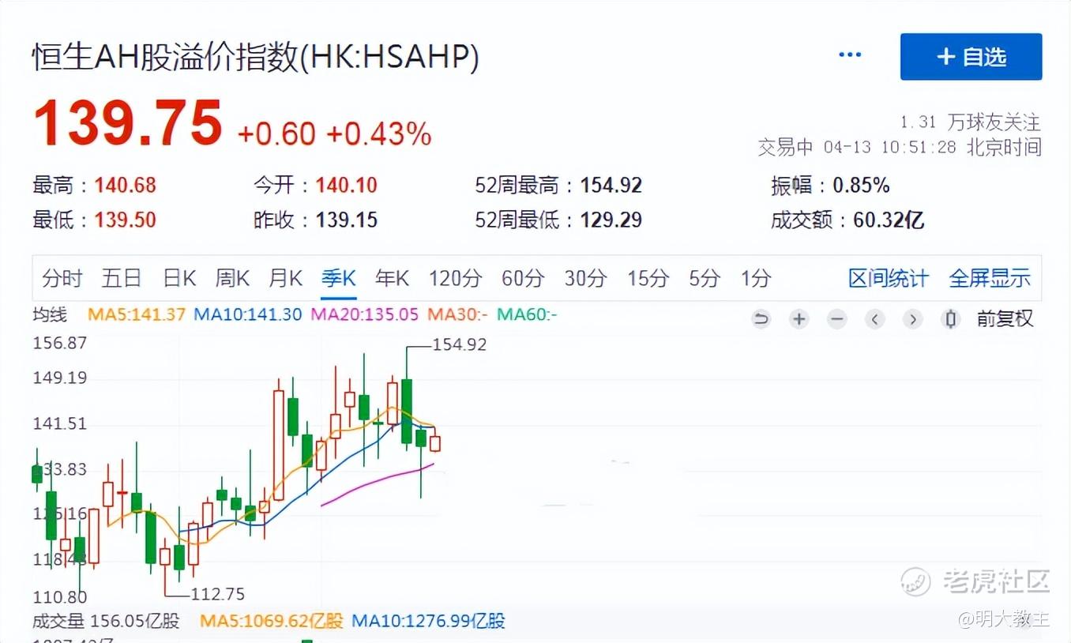This screenshot has height=643, width=1071.
Task: Click the MA30 moving average label
Action: click(x=458, y=314)
